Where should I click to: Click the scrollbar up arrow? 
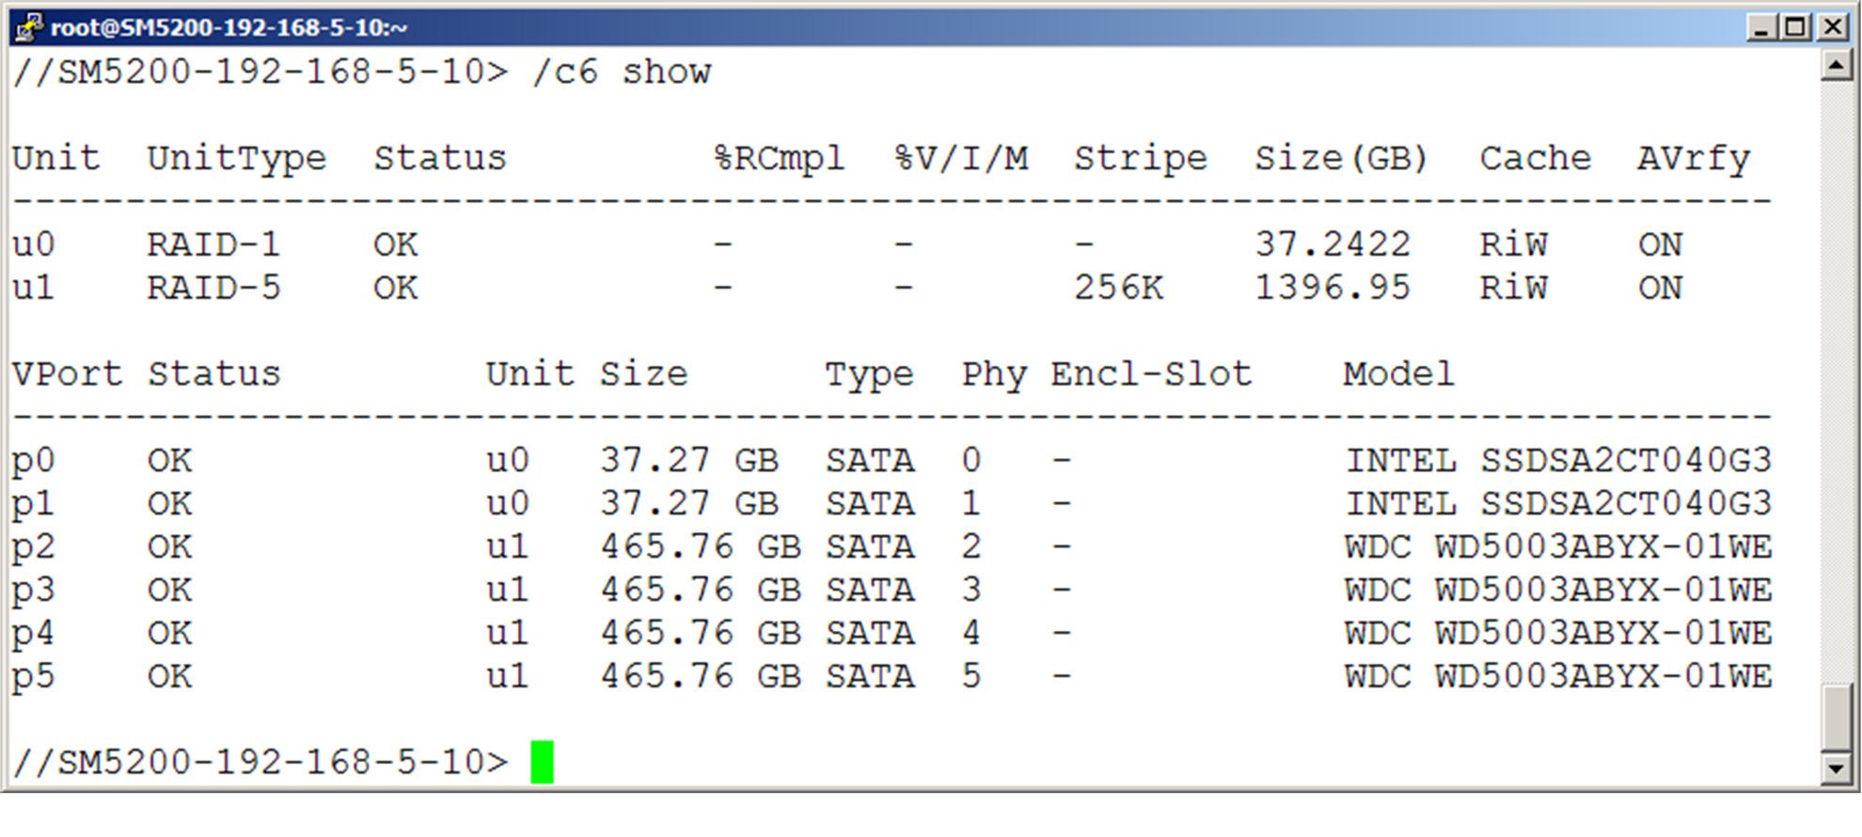(1837, 64)
